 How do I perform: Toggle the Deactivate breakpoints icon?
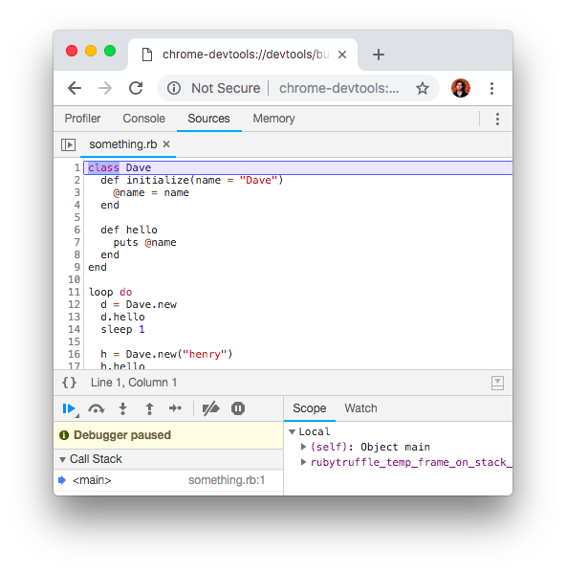point(210,408)
